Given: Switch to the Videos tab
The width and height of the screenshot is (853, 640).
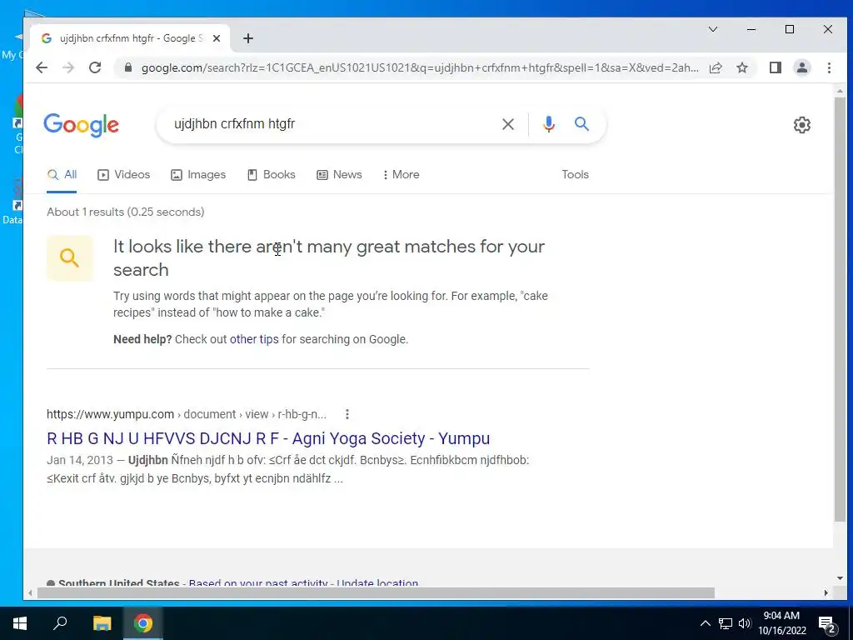Looking at the screenshot, I should click(123, 175).
